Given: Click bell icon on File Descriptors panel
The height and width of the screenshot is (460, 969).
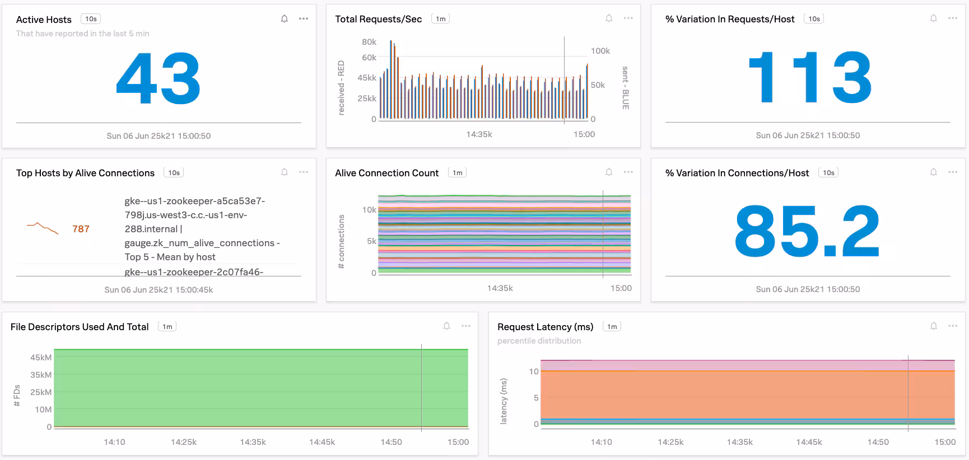Looking at the screenshot, I should tap(446, 326).
